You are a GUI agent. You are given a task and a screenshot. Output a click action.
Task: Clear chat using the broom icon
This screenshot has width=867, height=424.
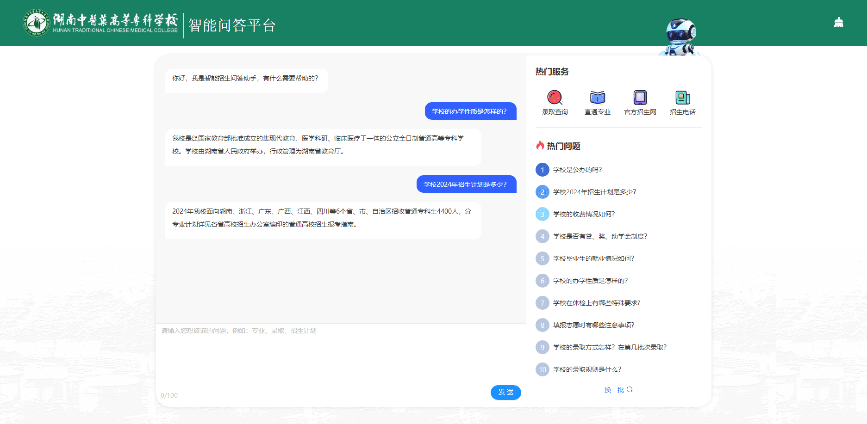(838, 23)
